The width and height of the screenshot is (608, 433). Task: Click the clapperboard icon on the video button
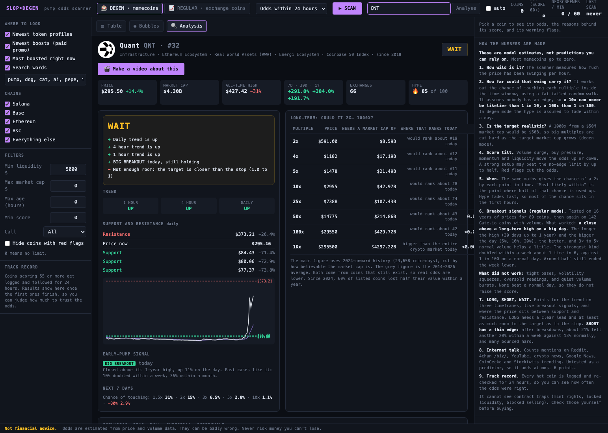107,69
